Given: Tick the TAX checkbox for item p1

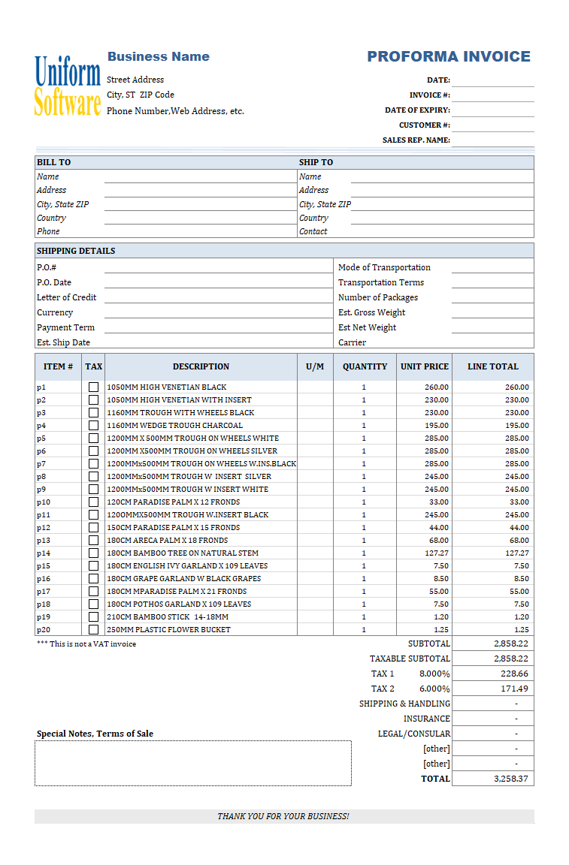Looking at the screenshot, I should pos(93,387).
